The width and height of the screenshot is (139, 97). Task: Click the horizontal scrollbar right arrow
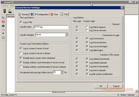point(136,91)
